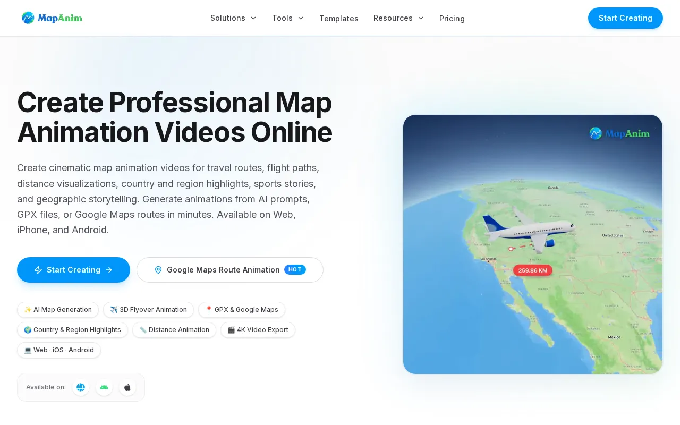Select the Distance Animation tag
Screen dimensions: 680x425
pos(174,330)
